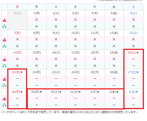This screenshot has height=121, width=147.
Task: Click the DisneySea globe icon in the 1(月) week
Action: click(4, 26)
